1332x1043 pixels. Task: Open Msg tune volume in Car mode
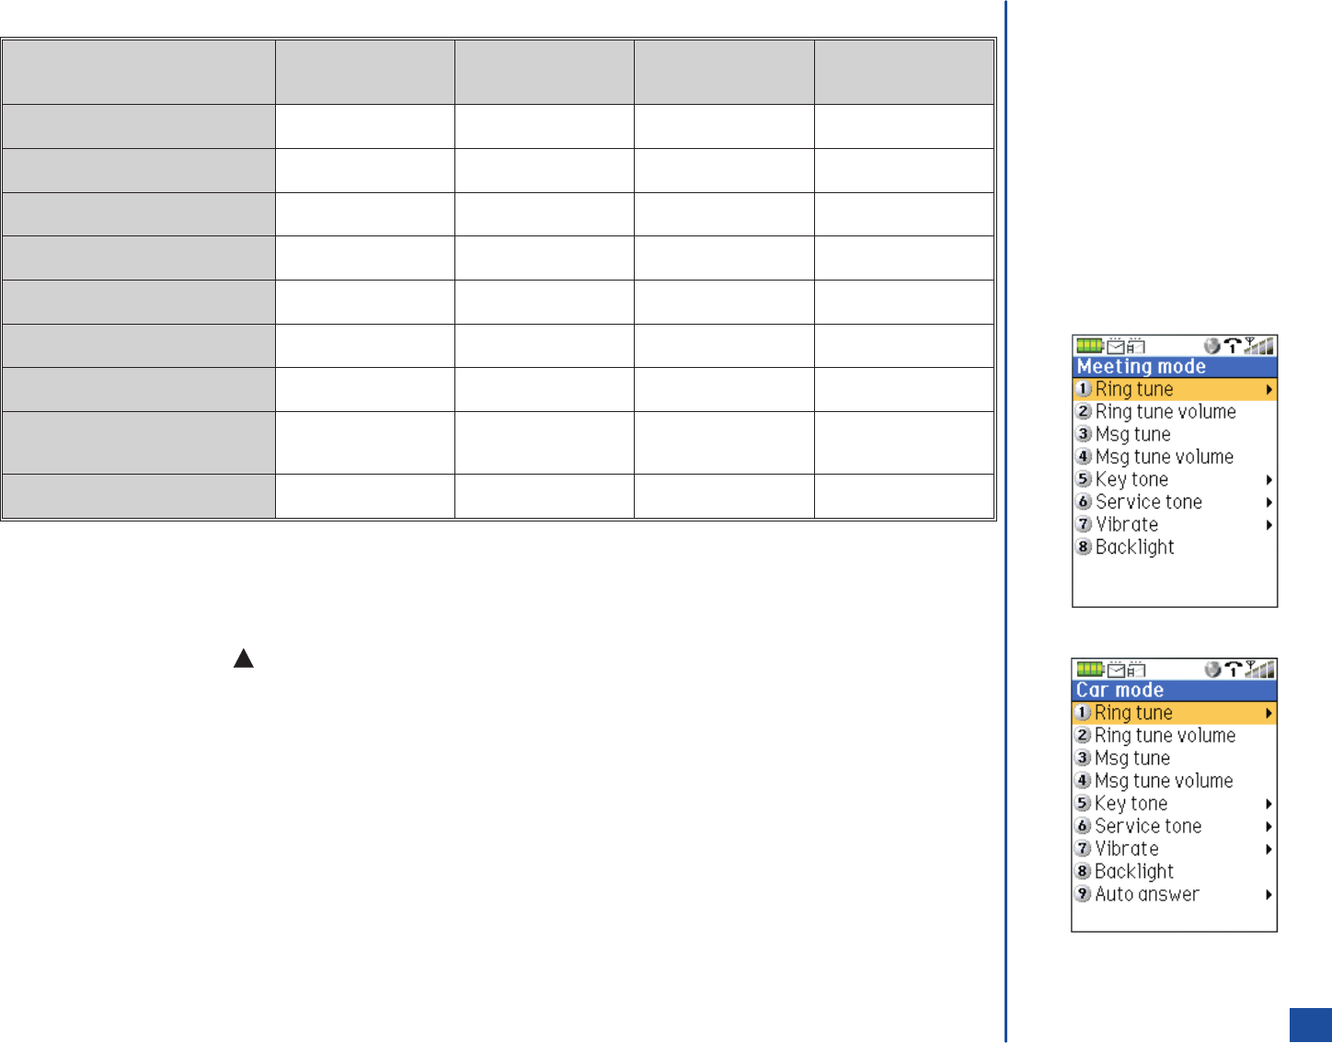coord(1175,781)
